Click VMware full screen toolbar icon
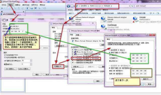This screenshot has height=95, width=161. (36, 8)
